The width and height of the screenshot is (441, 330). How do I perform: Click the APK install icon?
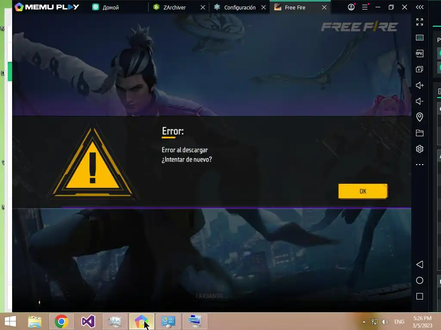coord(419,53)
